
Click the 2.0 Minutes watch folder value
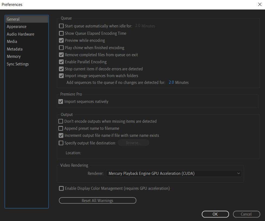(171, 82)
